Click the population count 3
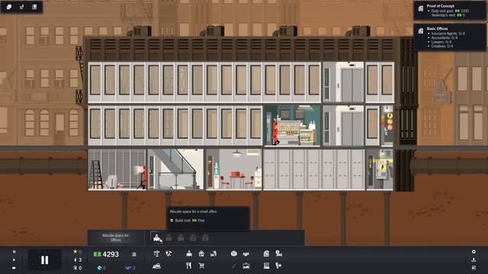This screenshot has height=274, width=488. 77,260
